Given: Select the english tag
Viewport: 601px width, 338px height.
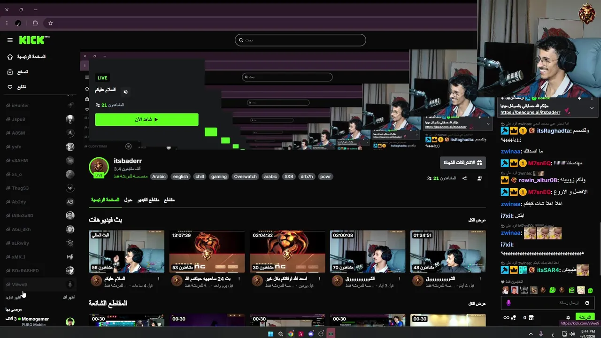Looking at the screenshot, I should click(180, 177).
